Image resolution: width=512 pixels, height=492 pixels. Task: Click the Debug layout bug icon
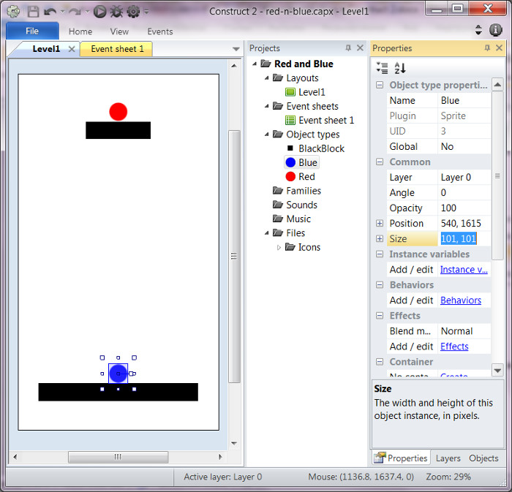click(x=116, y=11)
